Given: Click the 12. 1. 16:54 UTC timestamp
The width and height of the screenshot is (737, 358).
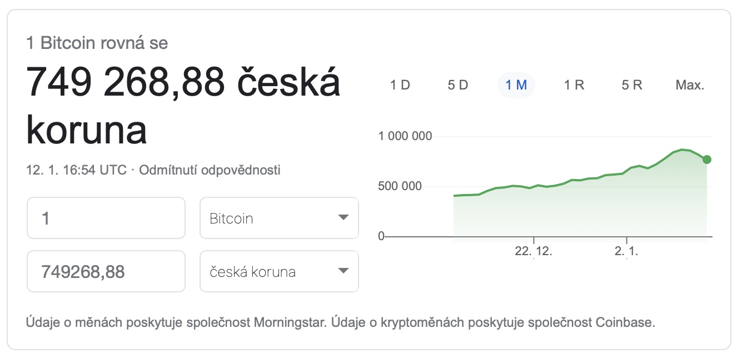Looking at the screenshot, I should pyautogui.click(x=76, y=170).
